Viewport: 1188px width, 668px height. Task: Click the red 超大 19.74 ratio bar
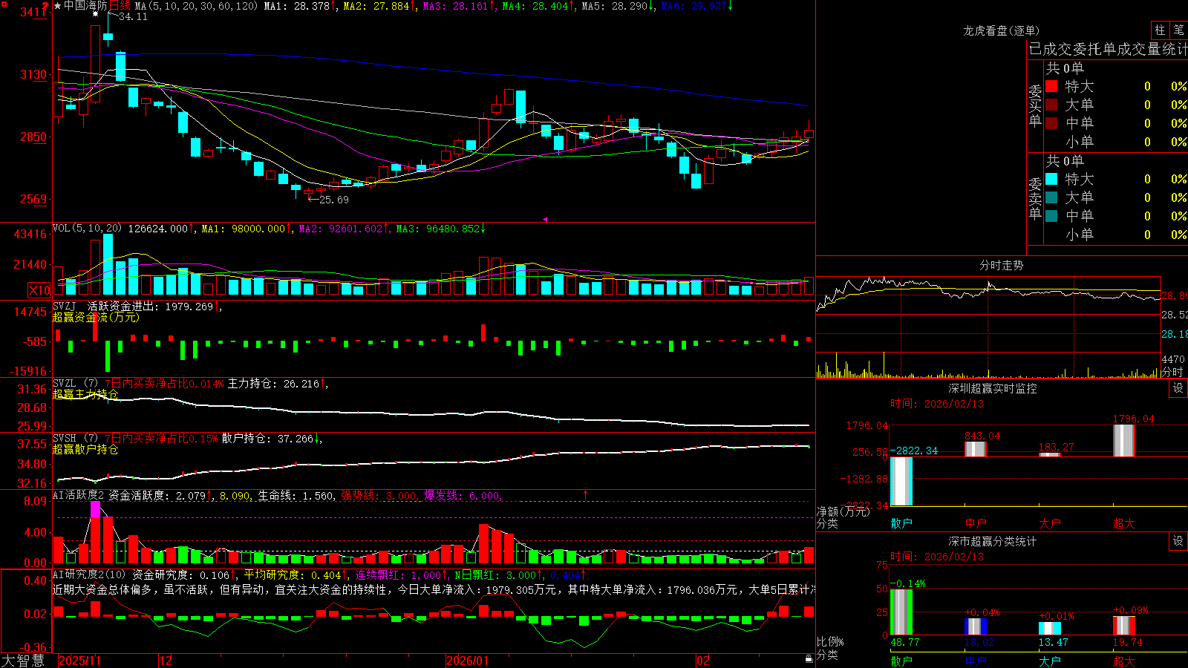[1124, 626]
